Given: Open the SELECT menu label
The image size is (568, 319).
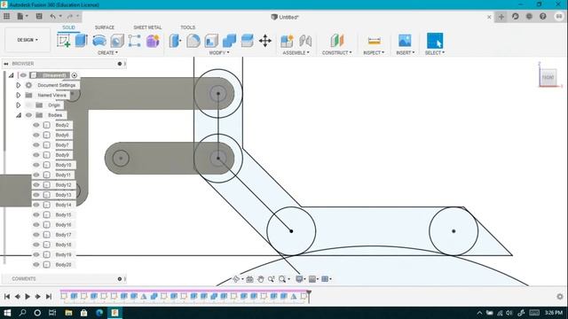Looking at the screenshot, I should pyautogui.click(x=435, y=53).
